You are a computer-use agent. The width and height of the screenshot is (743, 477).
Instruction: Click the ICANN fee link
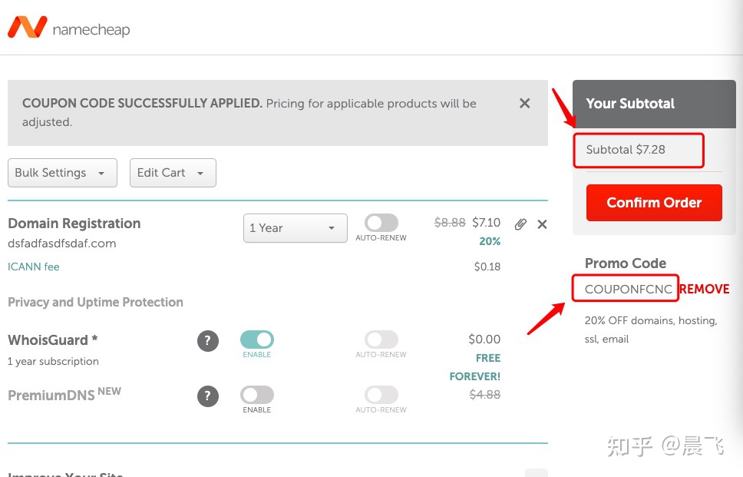(x=34, y=267)
